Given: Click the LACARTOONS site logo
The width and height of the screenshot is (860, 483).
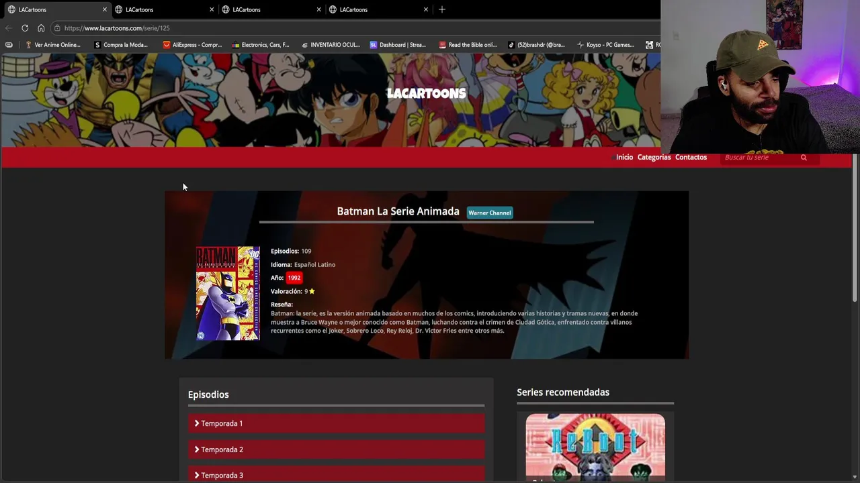Looking at the screenshot, I should coord(426,93).
